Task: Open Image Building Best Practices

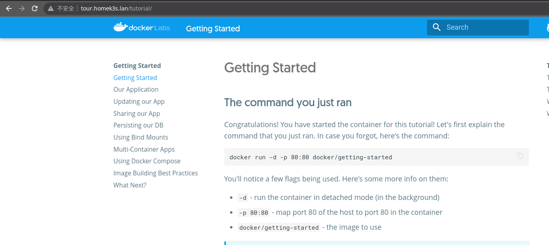Action: pos(155,173)
